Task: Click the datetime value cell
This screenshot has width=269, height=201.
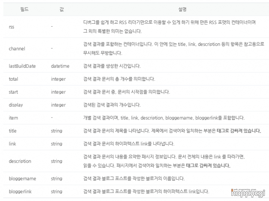Action: [x=60, y=66]
